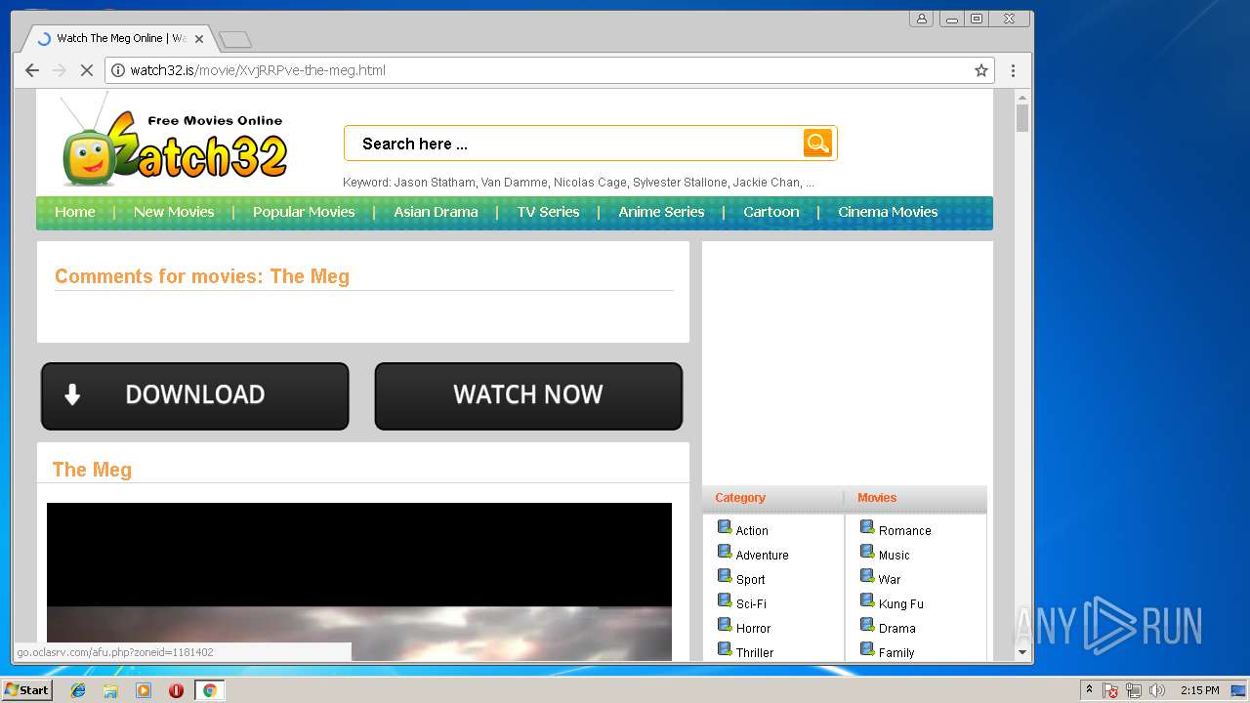Click the icon beside Kung Fu category
Image resolution: width=1250 pixels, height=703 pixels.
867,600
